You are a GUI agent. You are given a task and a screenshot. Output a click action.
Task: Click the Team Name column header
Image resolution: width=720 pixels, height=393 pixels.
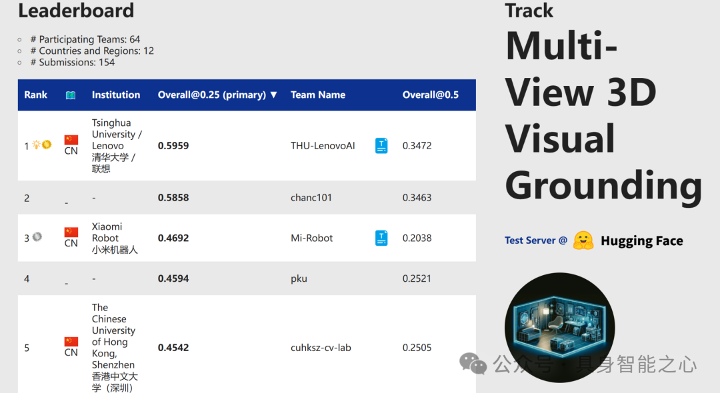pyautogui.click(x=318, y=95)
